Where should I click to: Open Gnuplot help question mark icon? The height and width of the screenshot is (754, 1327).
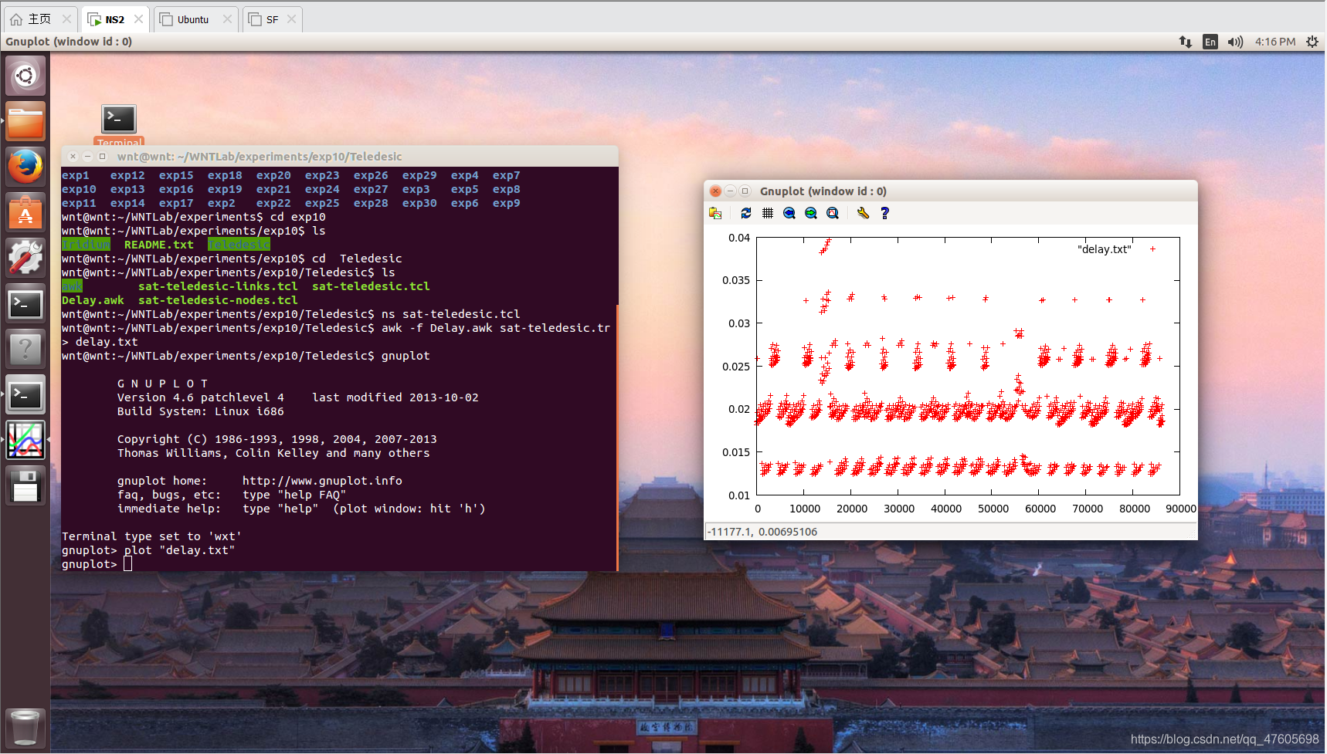(885, 213)
